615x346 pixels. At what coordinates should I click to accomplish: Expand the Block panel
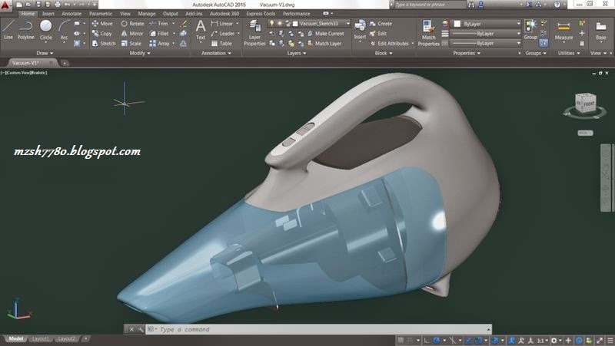[x=383, y=53]
